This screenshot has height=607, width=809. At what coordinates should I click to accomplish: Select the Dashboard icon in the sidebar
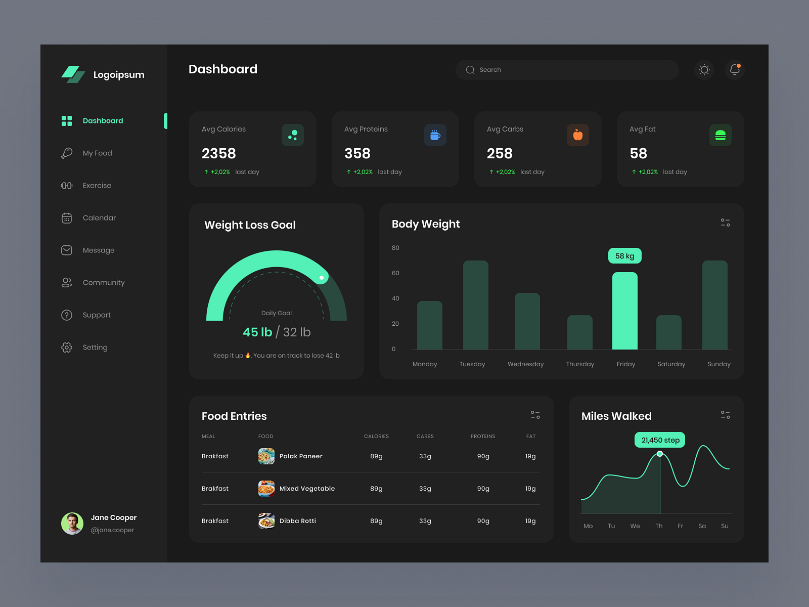click(67, 120)
